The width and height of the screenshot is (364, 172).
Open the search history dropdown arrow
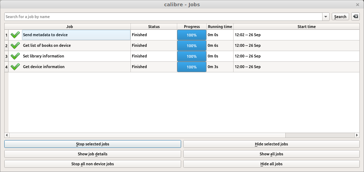tap(325, 17)
